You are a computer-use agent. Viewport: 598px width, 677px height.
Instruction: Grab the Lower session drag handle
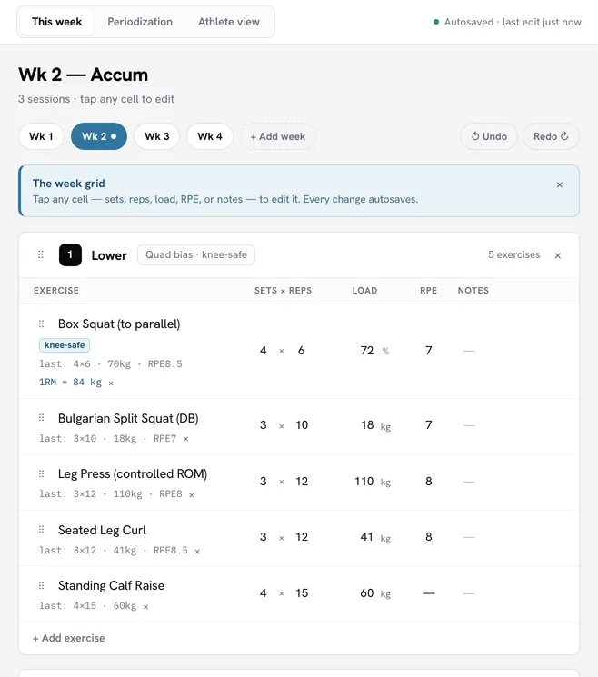point(41,254)
